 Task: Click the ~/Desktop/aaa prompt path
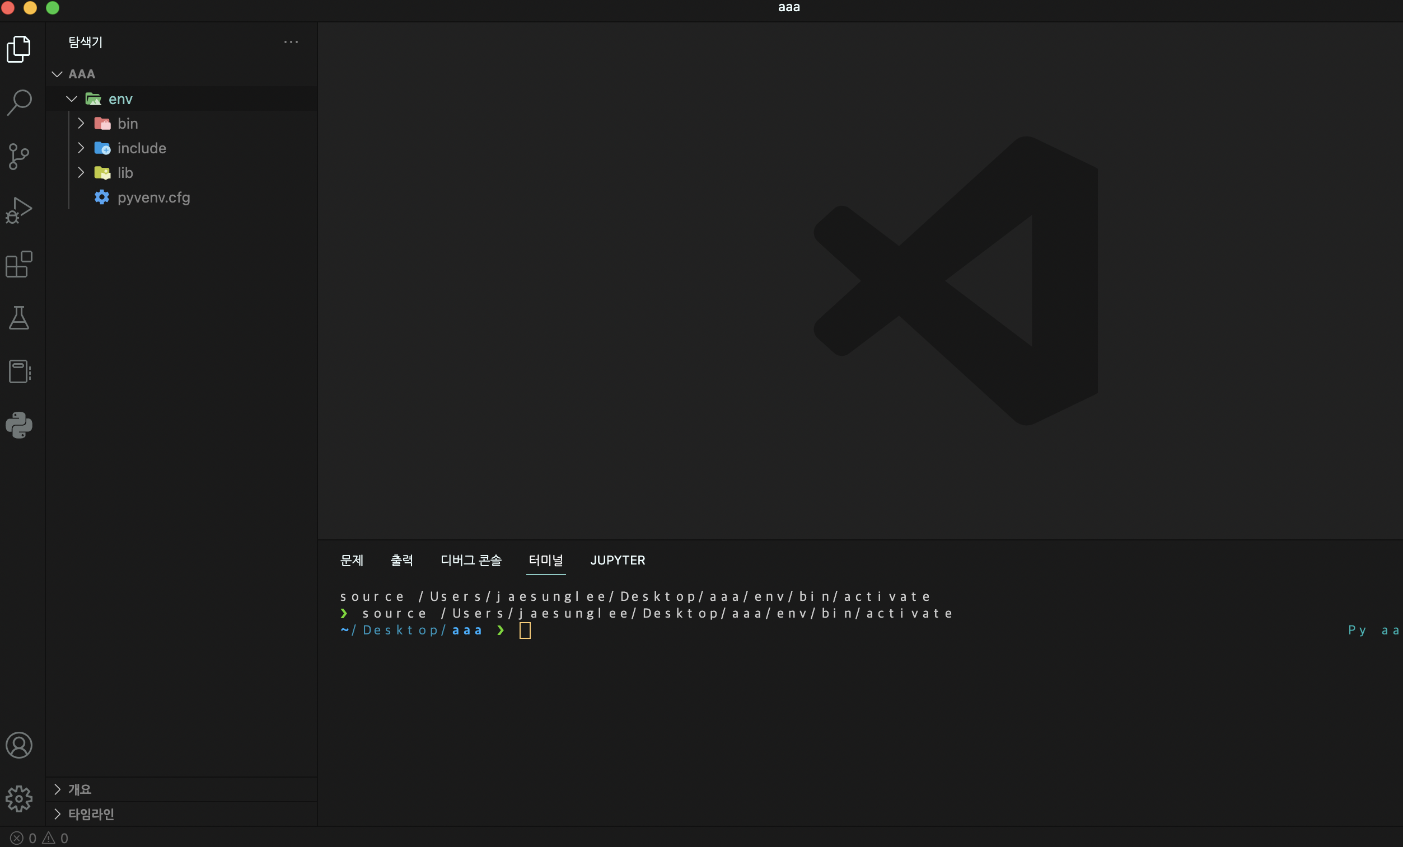click(x=411, y=630)
